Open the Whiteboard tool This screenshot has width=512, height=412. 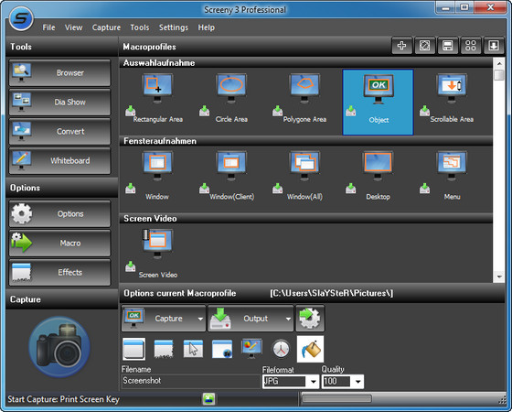coord(59,160)
